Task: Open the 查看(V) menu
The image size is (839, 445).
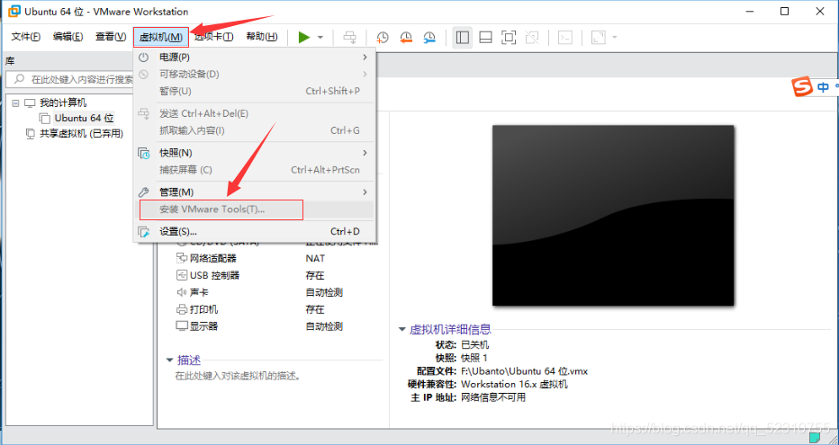Action: click(110, 37)
